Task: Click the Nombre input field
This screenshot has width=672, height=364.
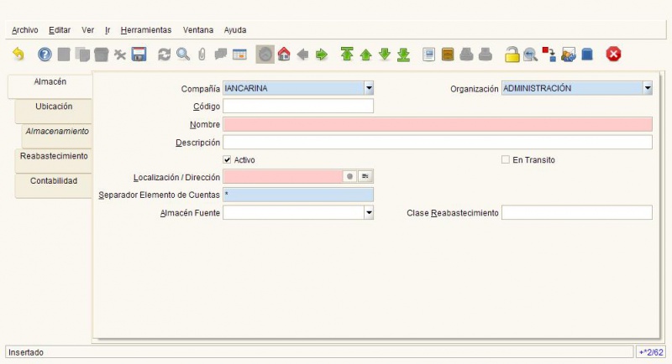Action: (x=437, y=124)
